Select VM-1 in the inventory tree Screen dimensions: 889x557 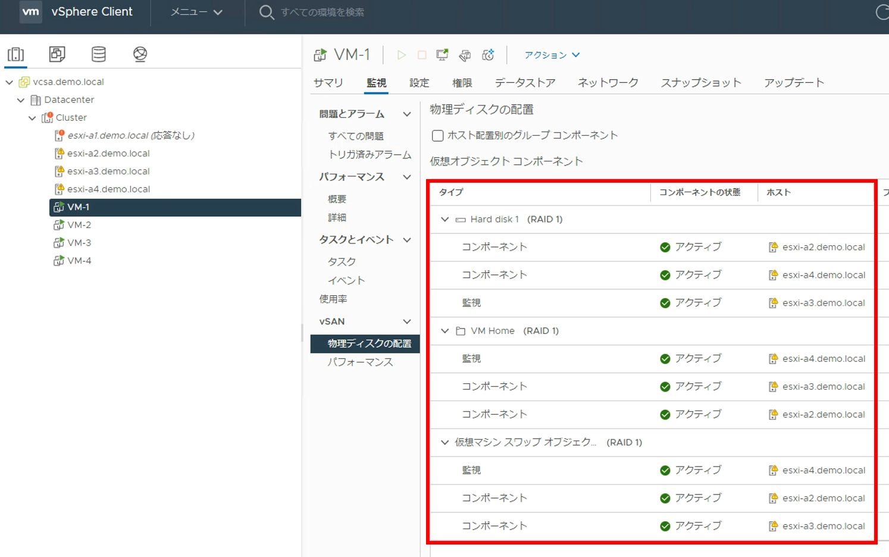point(175,207)
